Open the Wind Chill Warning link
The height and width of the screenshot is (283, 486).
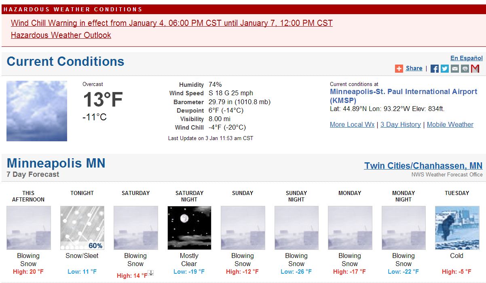[x=172, y=23]
